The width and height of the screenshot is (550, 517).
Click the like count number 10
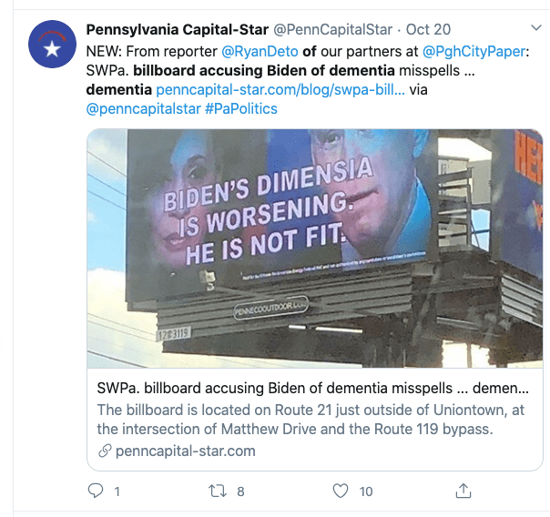coord(365,492)
